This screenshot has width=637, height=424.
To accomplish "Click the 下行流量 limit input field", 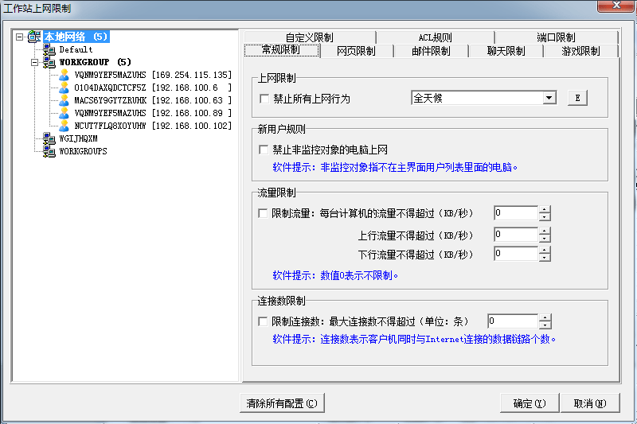I will point(516,254).
